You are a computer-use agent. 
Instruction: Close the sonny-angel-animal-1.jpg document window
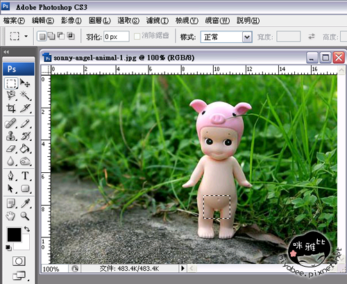(x=339, y=58)
